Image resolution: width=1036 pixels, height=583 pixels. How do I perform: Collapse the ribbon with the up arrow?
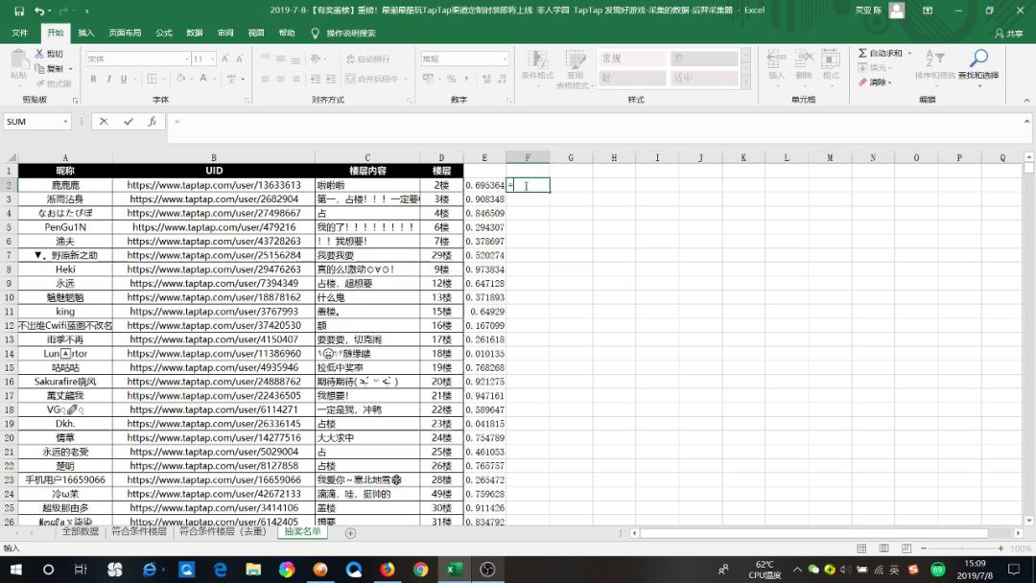[x=1026, y=100]
